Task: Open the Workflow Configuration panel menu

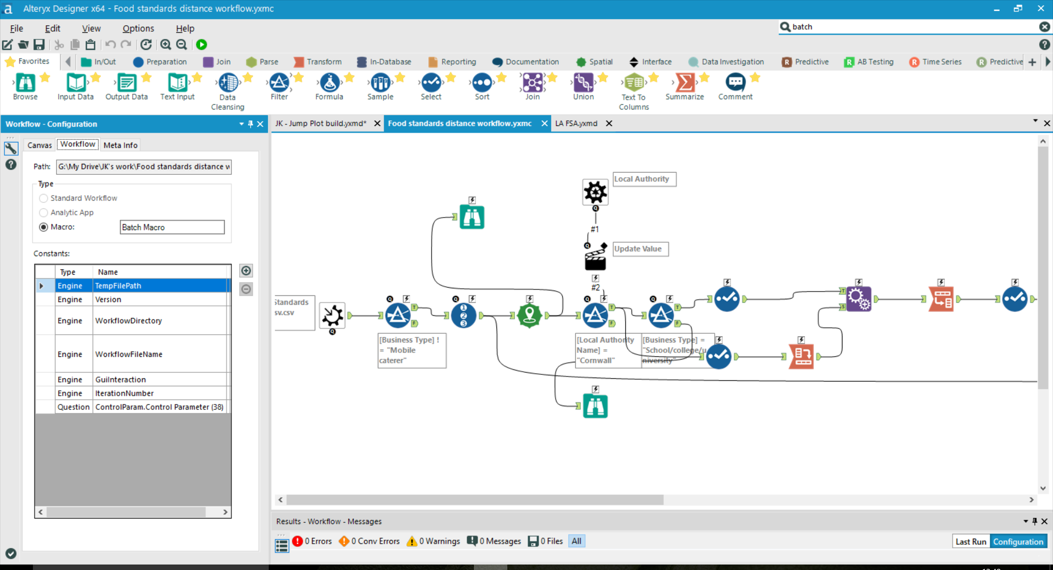Action: (241, 124)
